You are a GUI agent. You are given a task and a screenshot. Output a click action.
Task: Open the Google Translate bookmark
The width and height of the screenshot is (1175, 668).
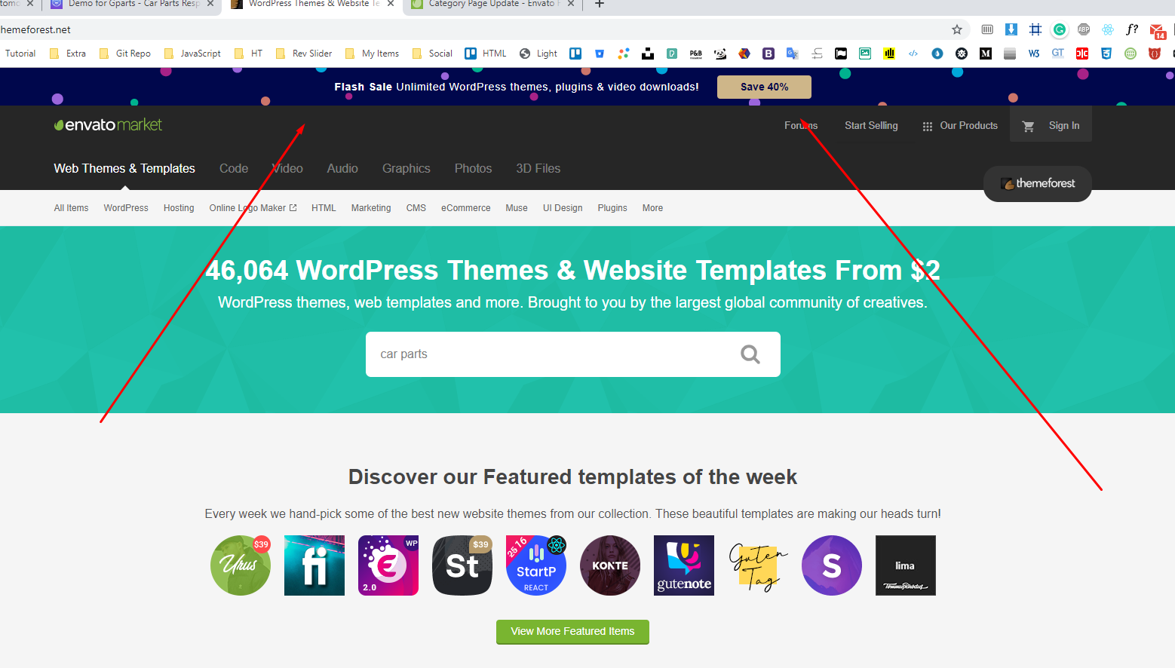click(793, 54)
